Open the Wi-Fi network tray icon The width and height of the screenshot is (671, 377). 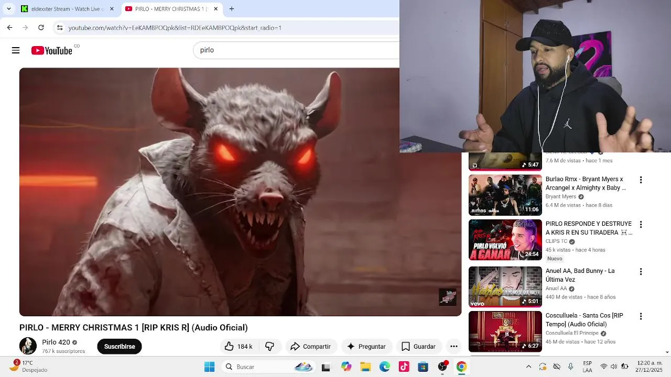point(604,367)
